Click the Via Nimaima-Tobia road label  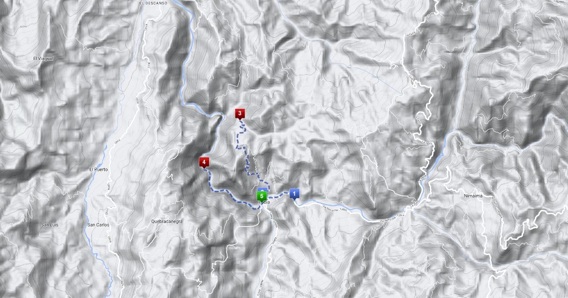click(x=336, y=209)
